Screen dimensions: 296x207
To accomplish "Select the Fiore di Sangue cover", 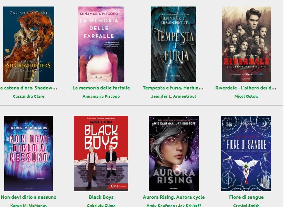I will (246, 154).
